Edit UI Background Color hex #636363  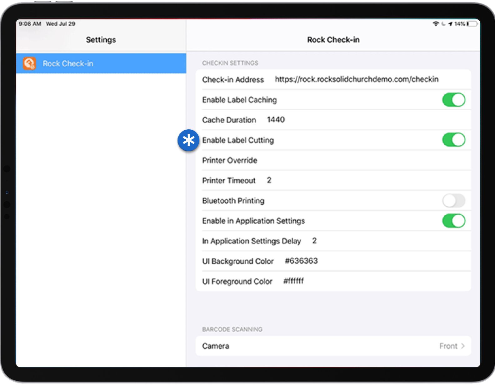pyautogui.click(x=301, y=261)
